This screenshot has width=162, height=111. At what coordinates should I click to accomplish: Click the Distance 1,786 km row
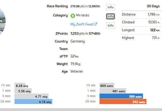pyautogui.click(x=141, y=15)
